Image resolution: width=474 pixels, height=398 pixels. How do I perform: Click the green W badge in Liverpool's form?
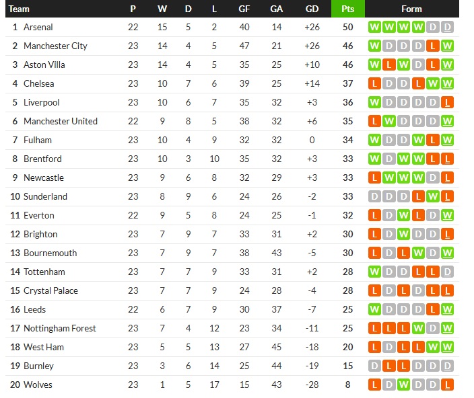[x=374, y=103]
